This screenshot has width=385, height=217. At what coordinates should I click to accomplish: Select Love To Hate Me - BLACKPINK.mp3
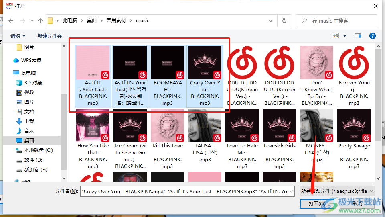242,139
